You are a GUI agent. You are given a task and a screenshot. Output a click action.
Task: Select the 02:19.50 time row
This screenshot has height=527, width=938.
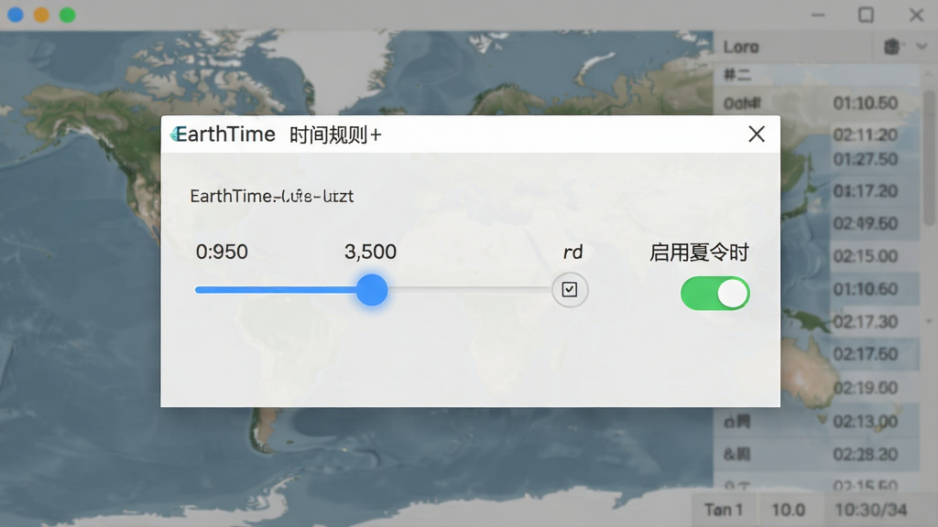pos(865,388)
